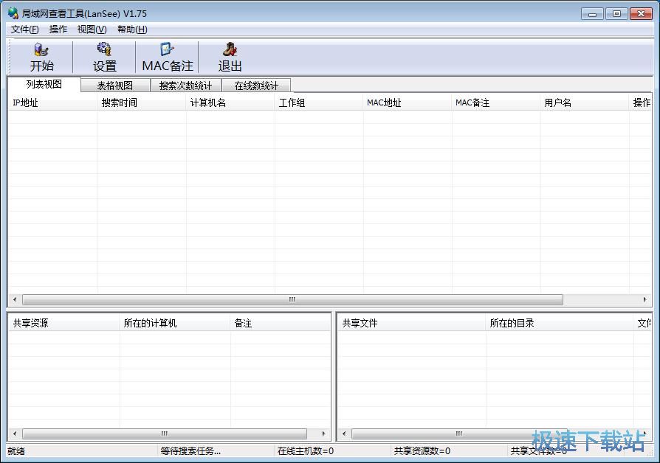Click the 共享资源 panel scrollbar thumb

point(165,434)
